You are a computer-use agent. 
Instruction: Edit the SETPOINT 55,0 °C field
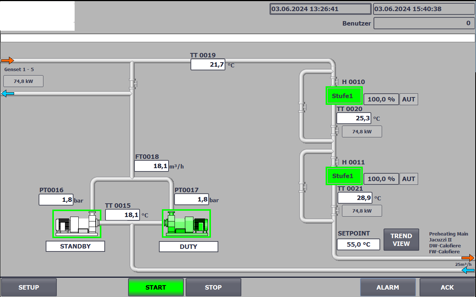pos(358,244)
